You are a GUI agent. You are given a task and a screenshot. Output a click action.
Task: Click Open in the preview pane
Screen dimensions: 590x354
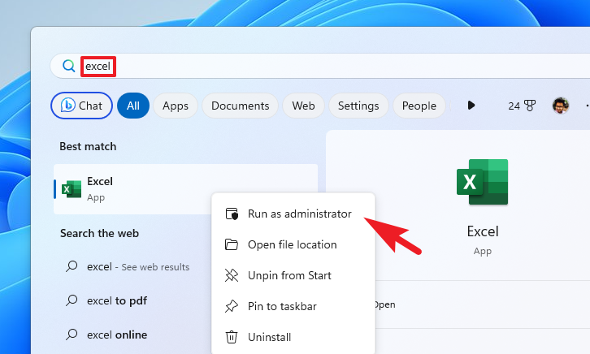point(384,304)
